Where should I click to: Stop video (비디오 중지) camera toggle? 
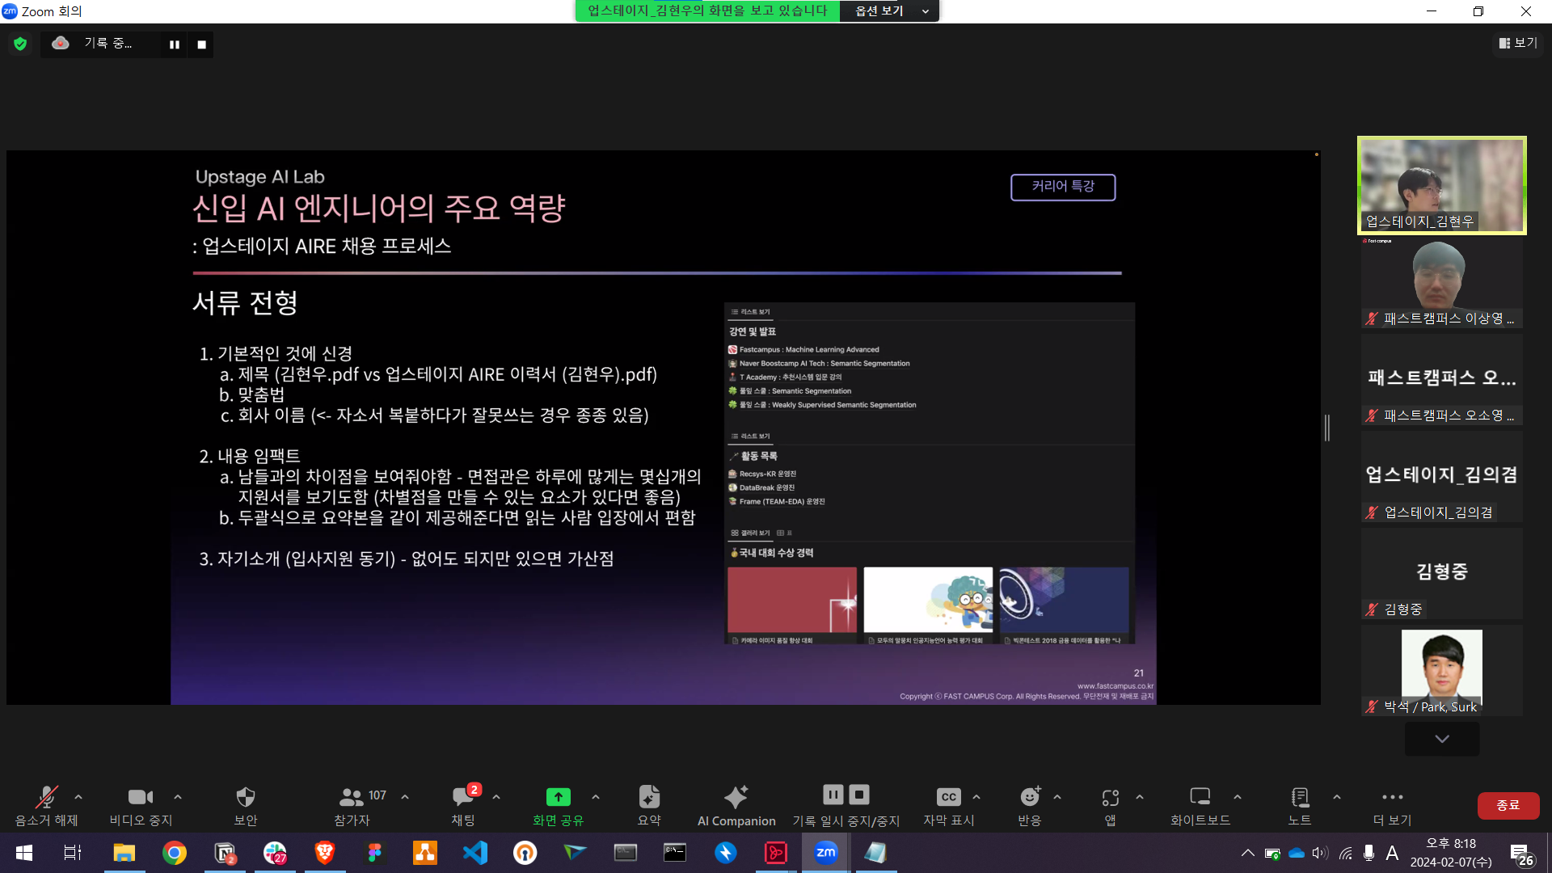[x=141, y=797]
